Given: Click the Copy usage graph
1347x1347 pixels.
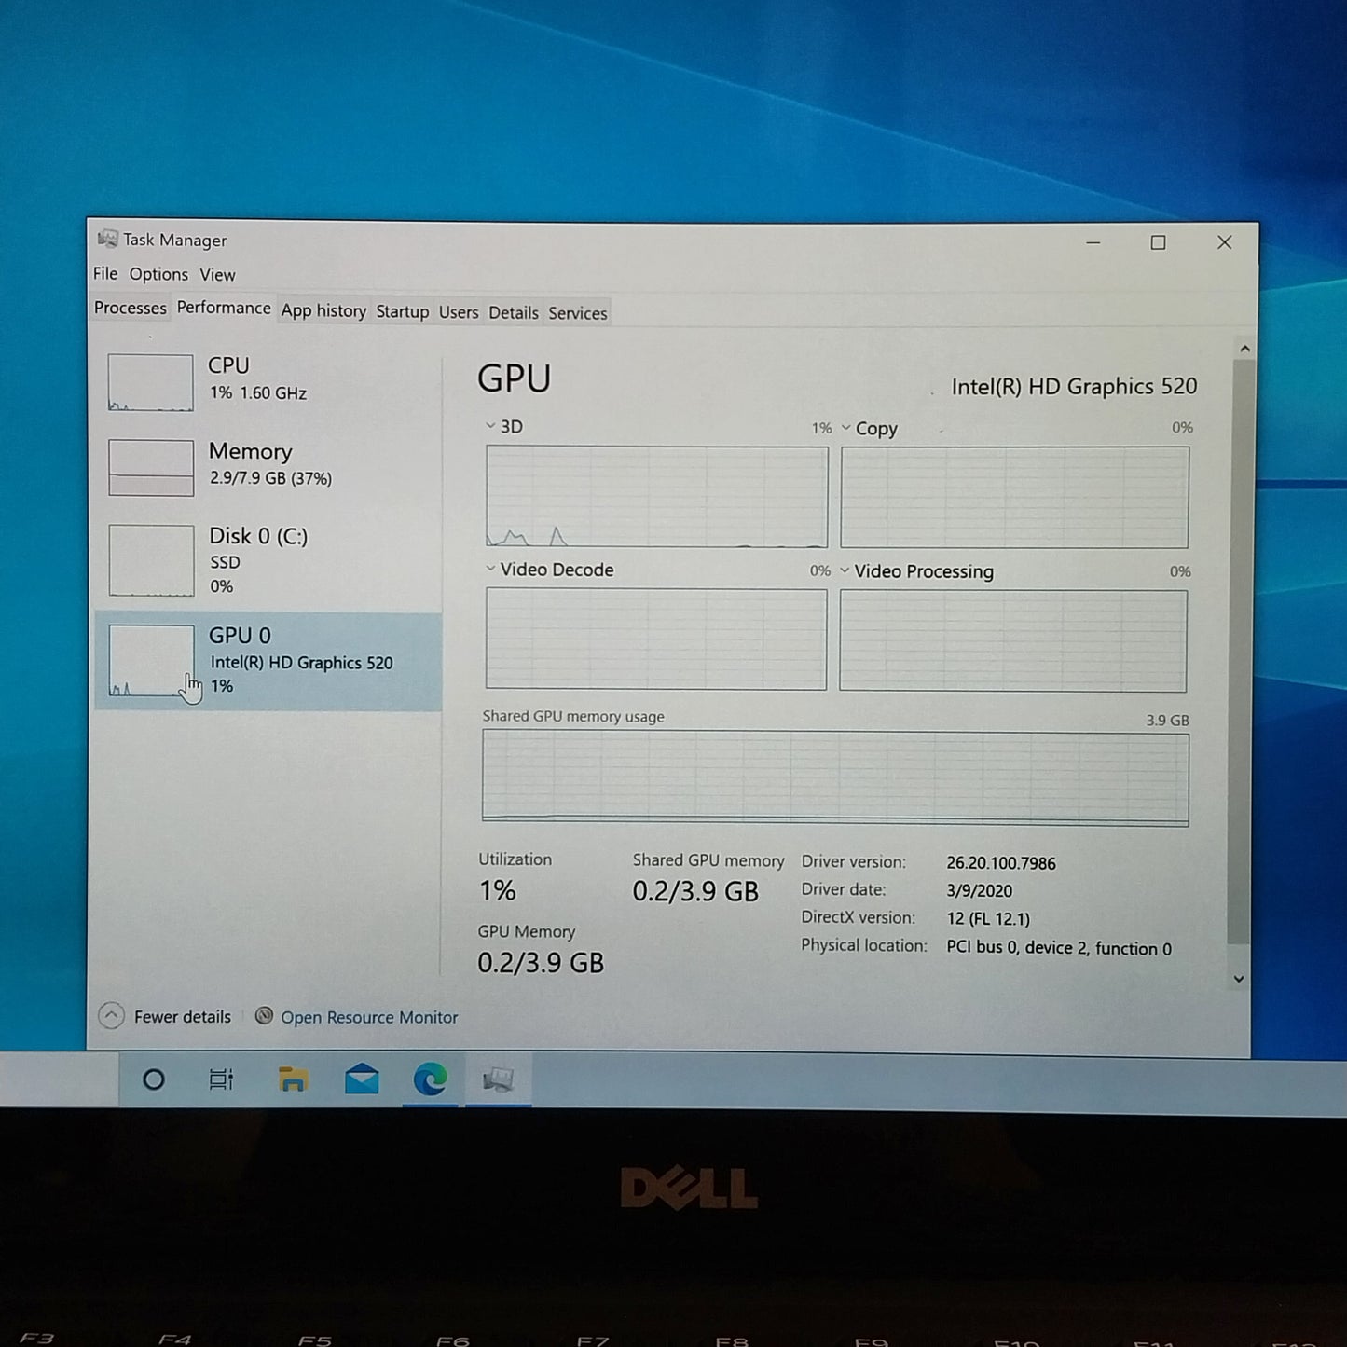Looking at the screenshot, I should click(x=1014, y=497).
